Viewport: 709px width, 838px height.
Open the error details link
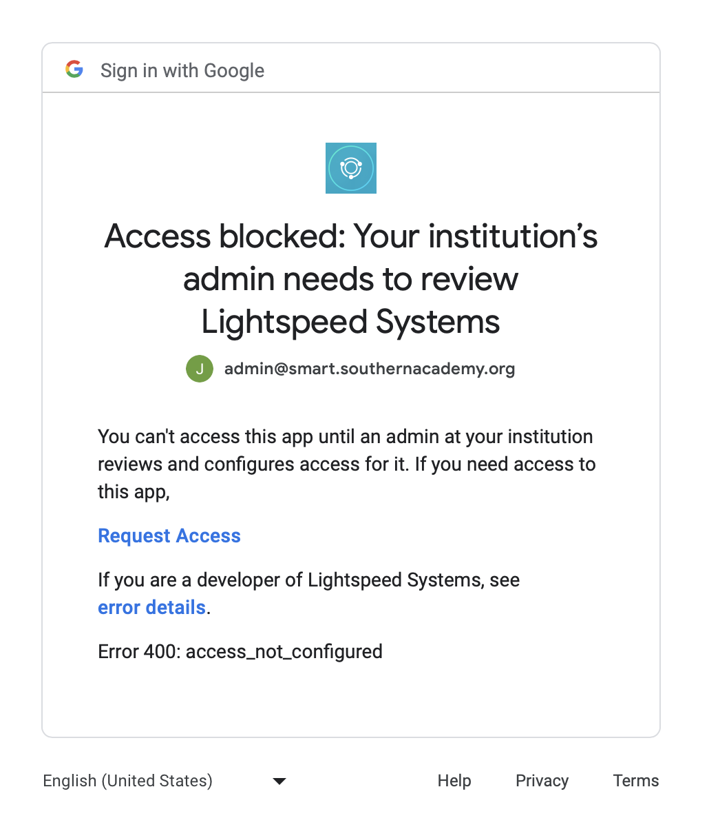click(152, 608)
